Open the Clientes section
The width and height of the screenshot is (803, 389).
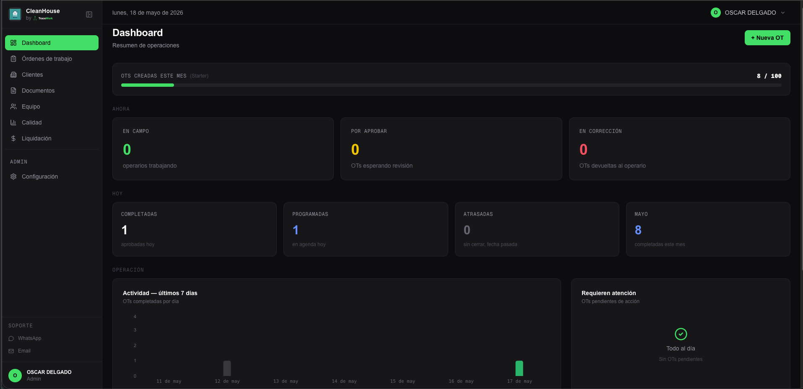click(52, 75)
